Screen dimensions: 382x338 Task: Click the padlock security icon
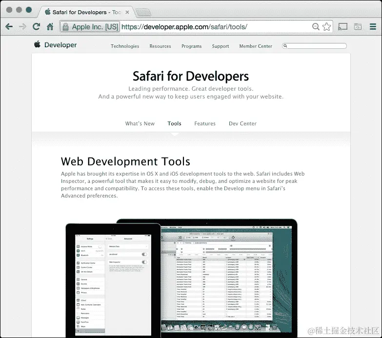tap(65, 27)
